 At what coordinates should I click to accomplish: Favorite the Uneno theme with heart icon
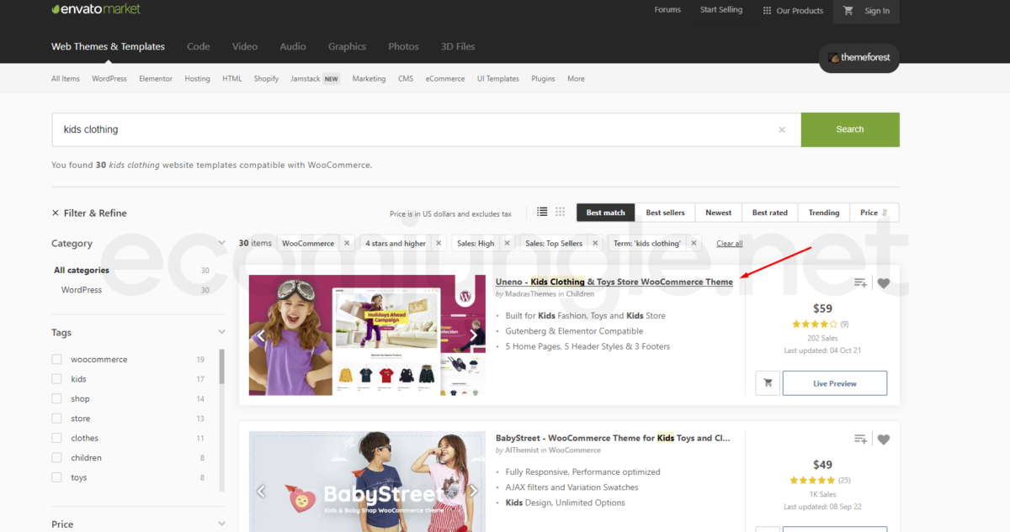click(883, 283)
